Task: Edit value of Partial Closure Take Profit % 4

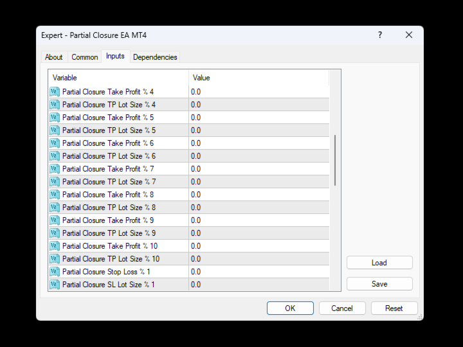Action: pos(259,92)
